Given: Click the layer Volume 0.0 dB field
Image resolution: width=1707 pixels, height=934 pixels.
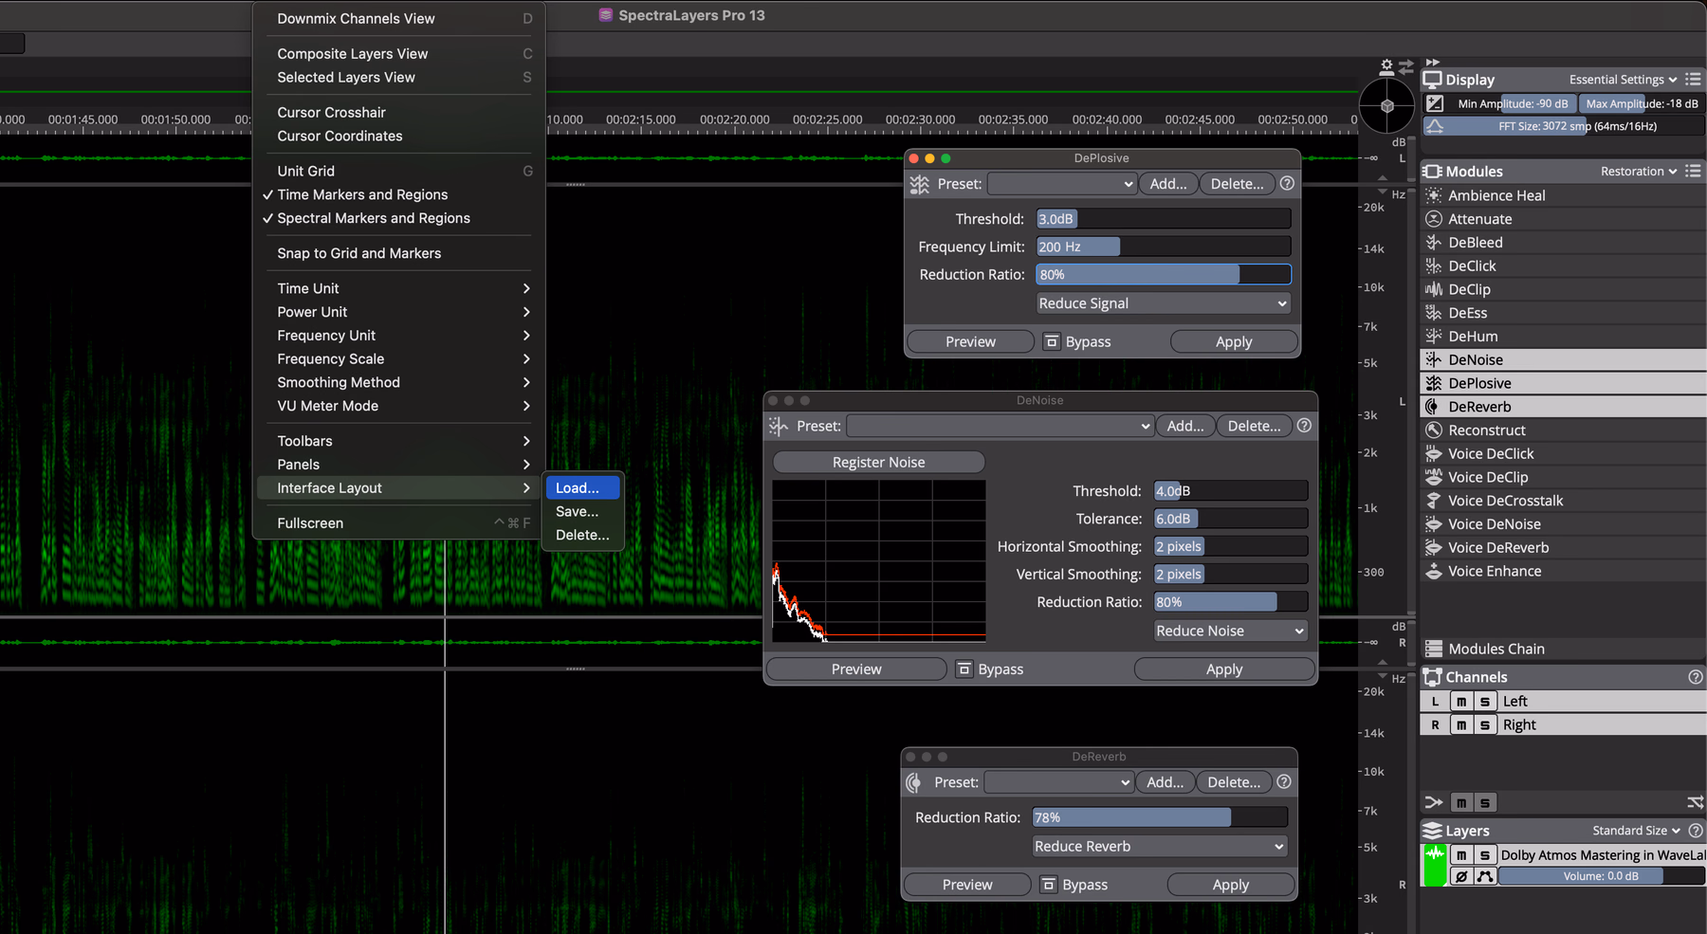Looking at the screenshot, I should 1600,876.
